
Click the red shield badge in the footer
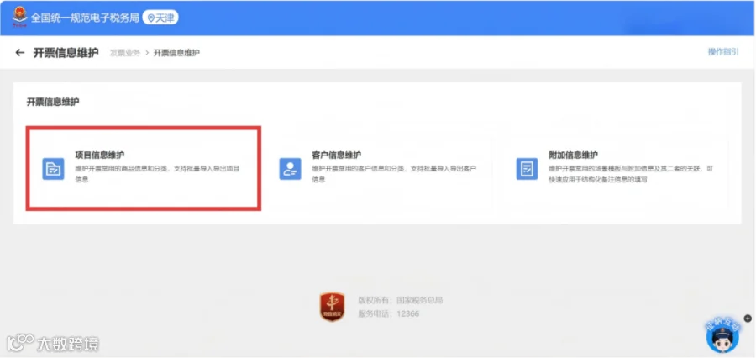[332, 307]
